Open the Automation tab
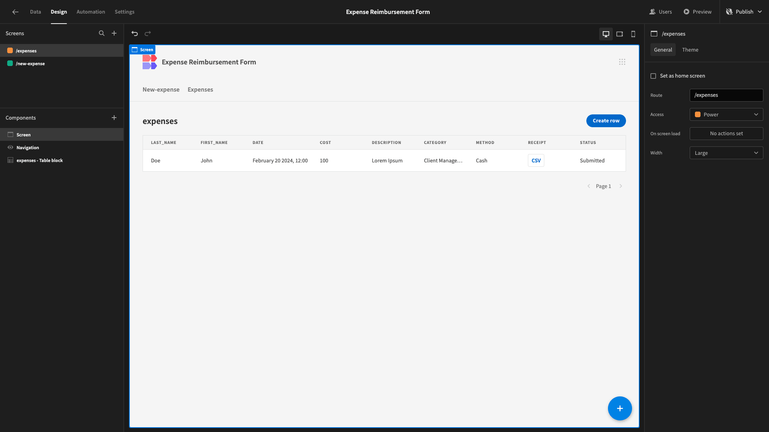 point(91,12)
